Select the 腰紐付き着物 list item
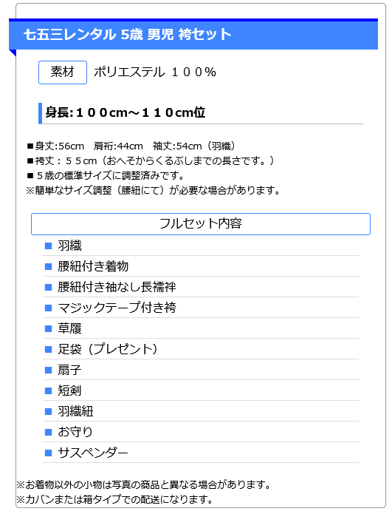The image size is (392, 514). [201, 266]
